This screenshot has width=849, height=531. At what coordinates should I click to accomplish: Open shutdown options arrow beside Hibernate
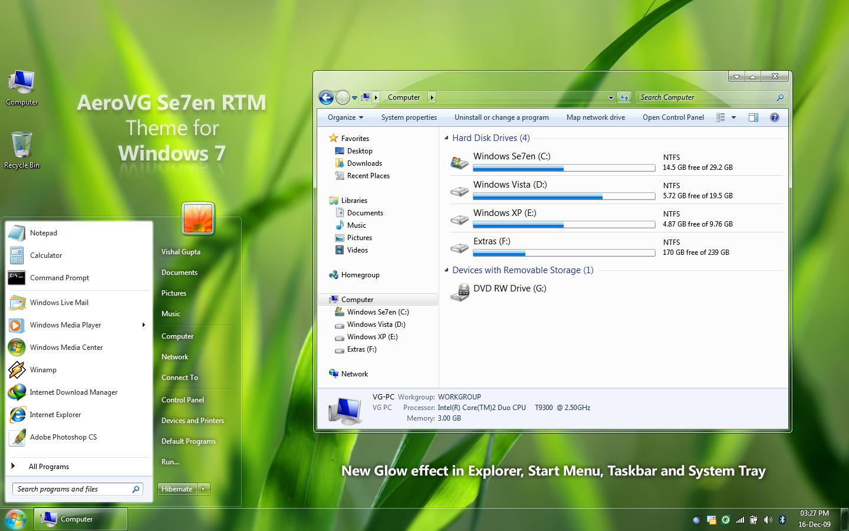pyautogui.click(x=204, y=489)
